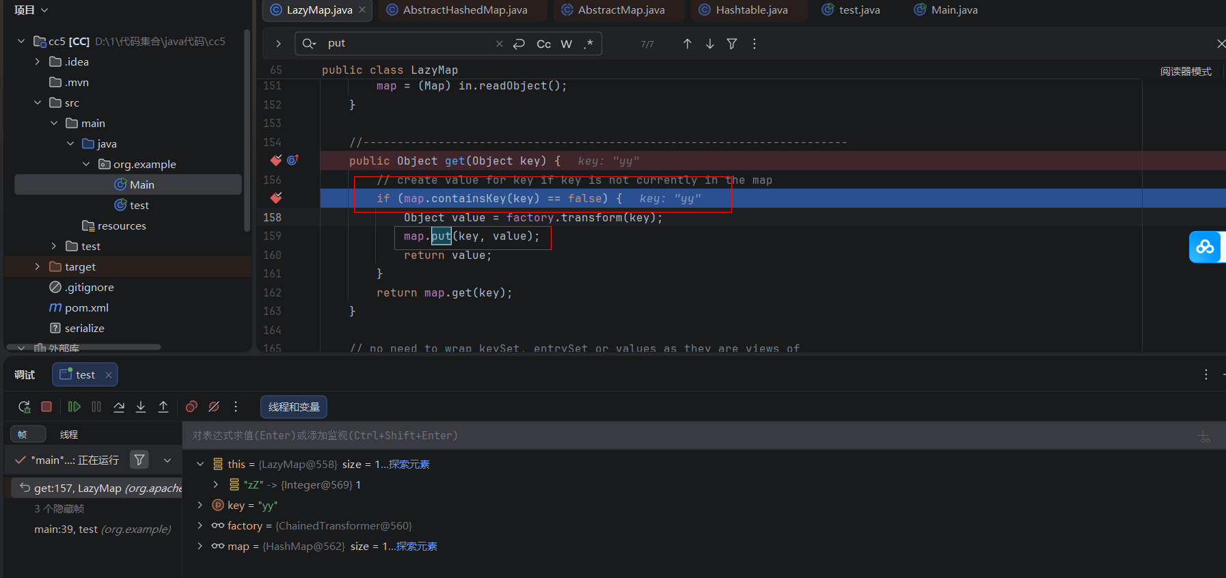Switch to the Hashtable.java editor tab
The width and height of the screenshot is (1226, 578).
click(x=751, y=10)
